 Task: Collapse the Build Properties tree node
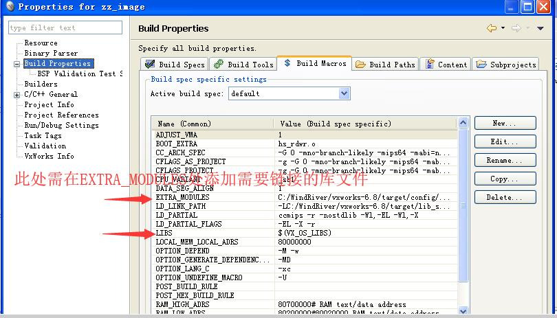(17, 64)
